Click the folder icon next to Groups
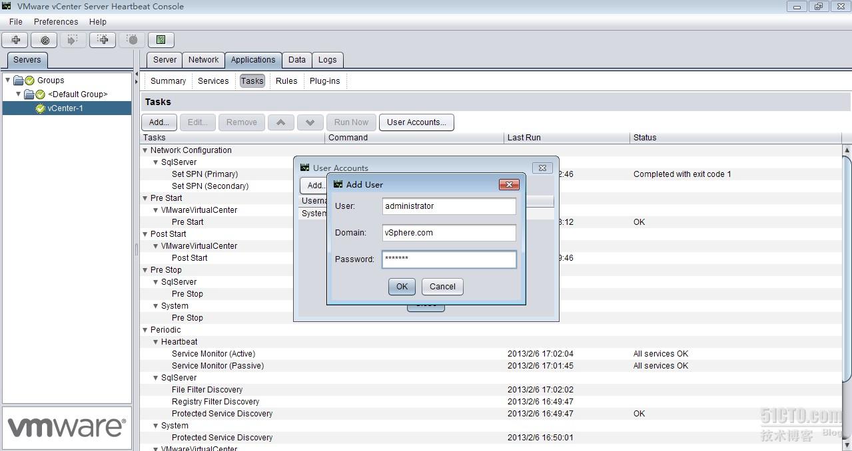Screen dimensions: 852x451 click(19, 80)
